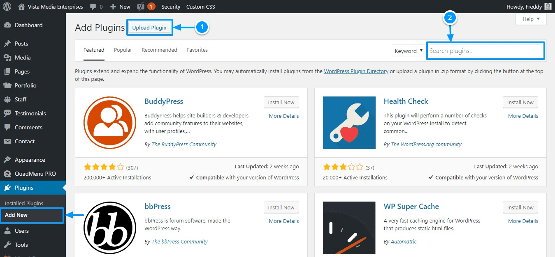Open Installed Plugins submenu item
Viewport: 555px width, 257px height.
[x=24, y=203]
